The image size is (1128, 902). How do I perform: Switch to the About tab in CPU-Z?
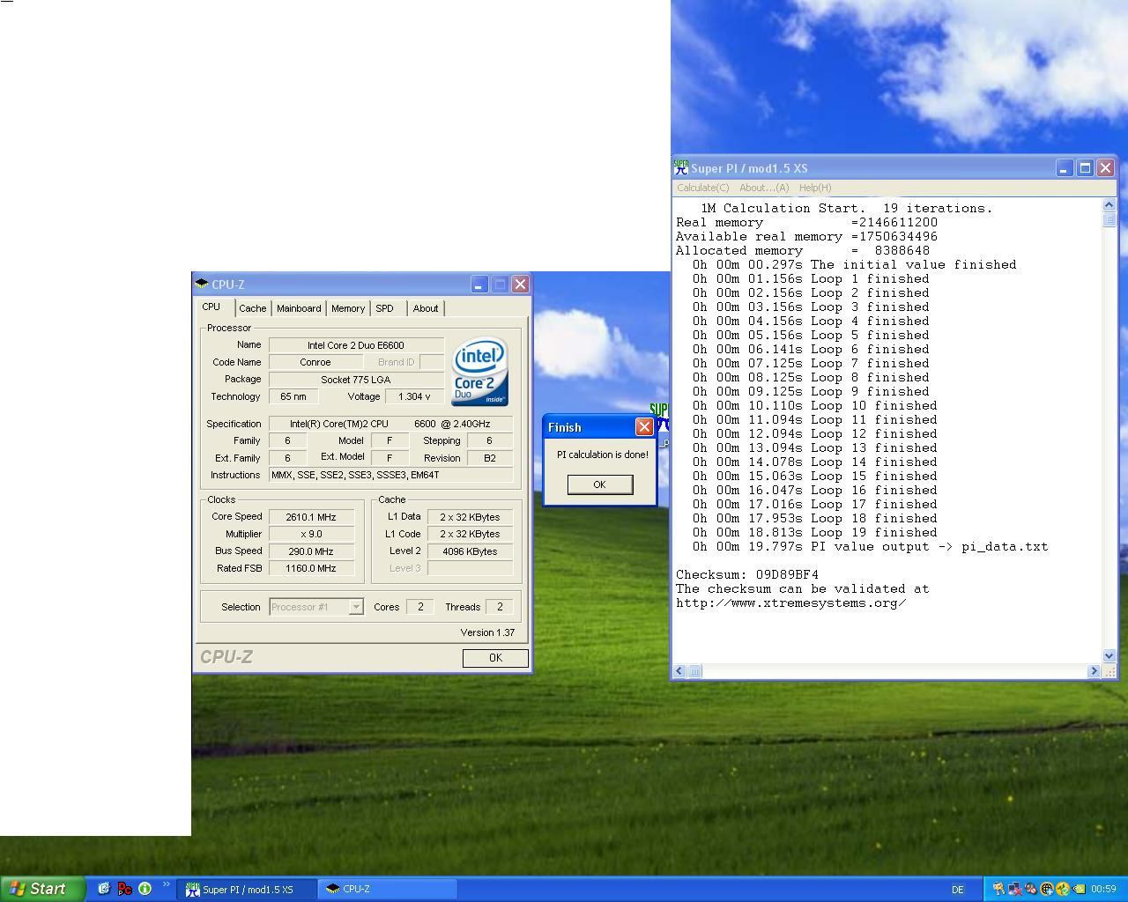(426, 308)
